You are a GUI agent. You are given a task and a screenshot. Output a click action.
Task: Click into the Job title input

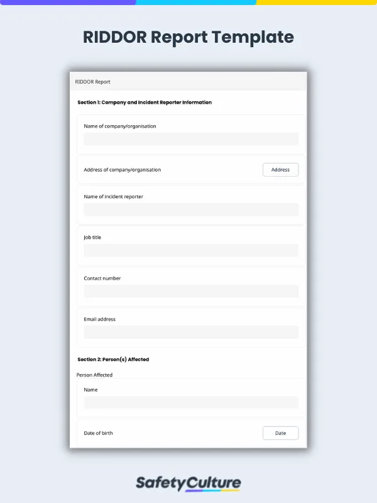pos(191,250)
